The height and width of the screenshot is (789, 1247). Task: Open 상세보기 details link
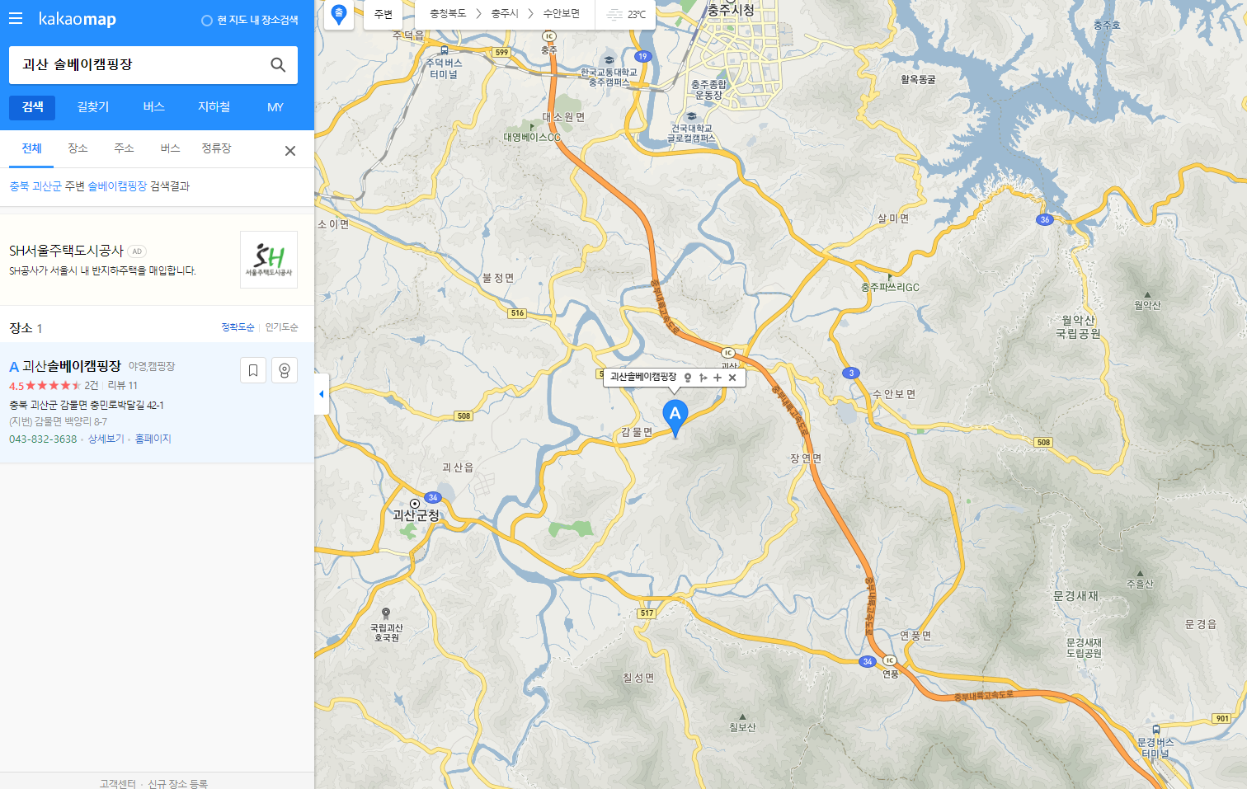106,439
